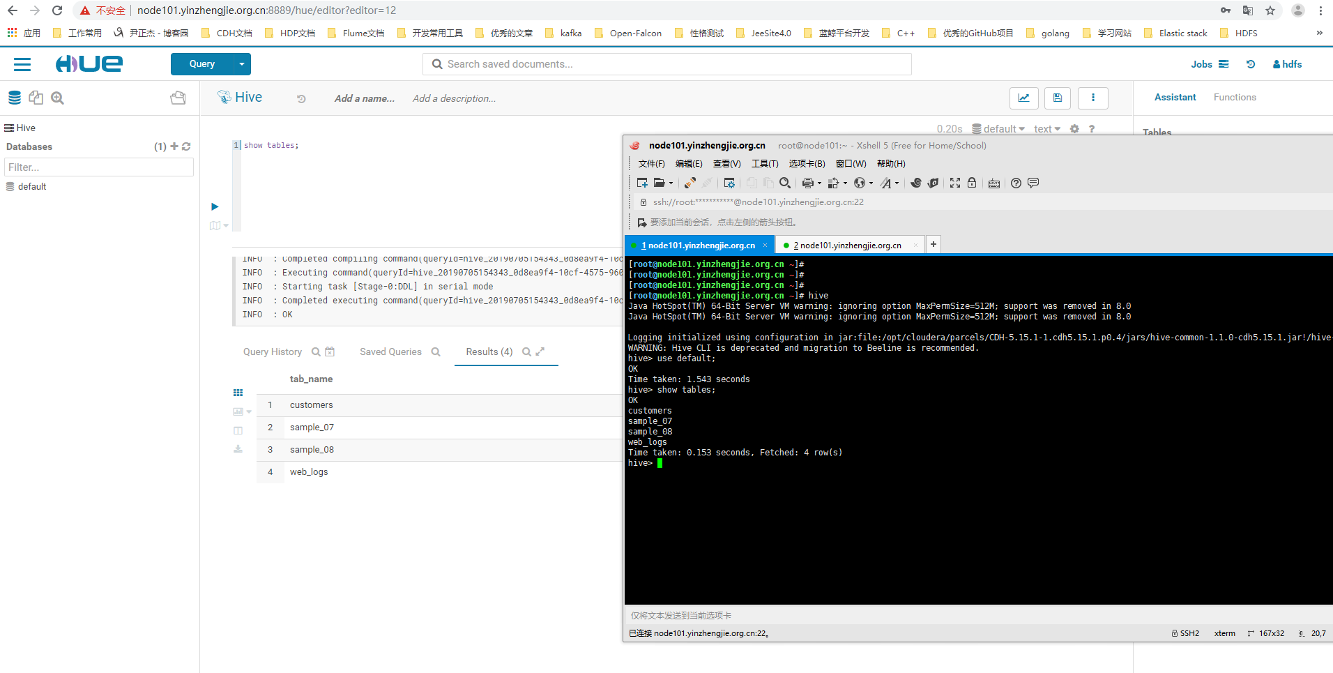Click the Search saved documents field
The height and width of the screenshot is (673, 1333).
666,63
